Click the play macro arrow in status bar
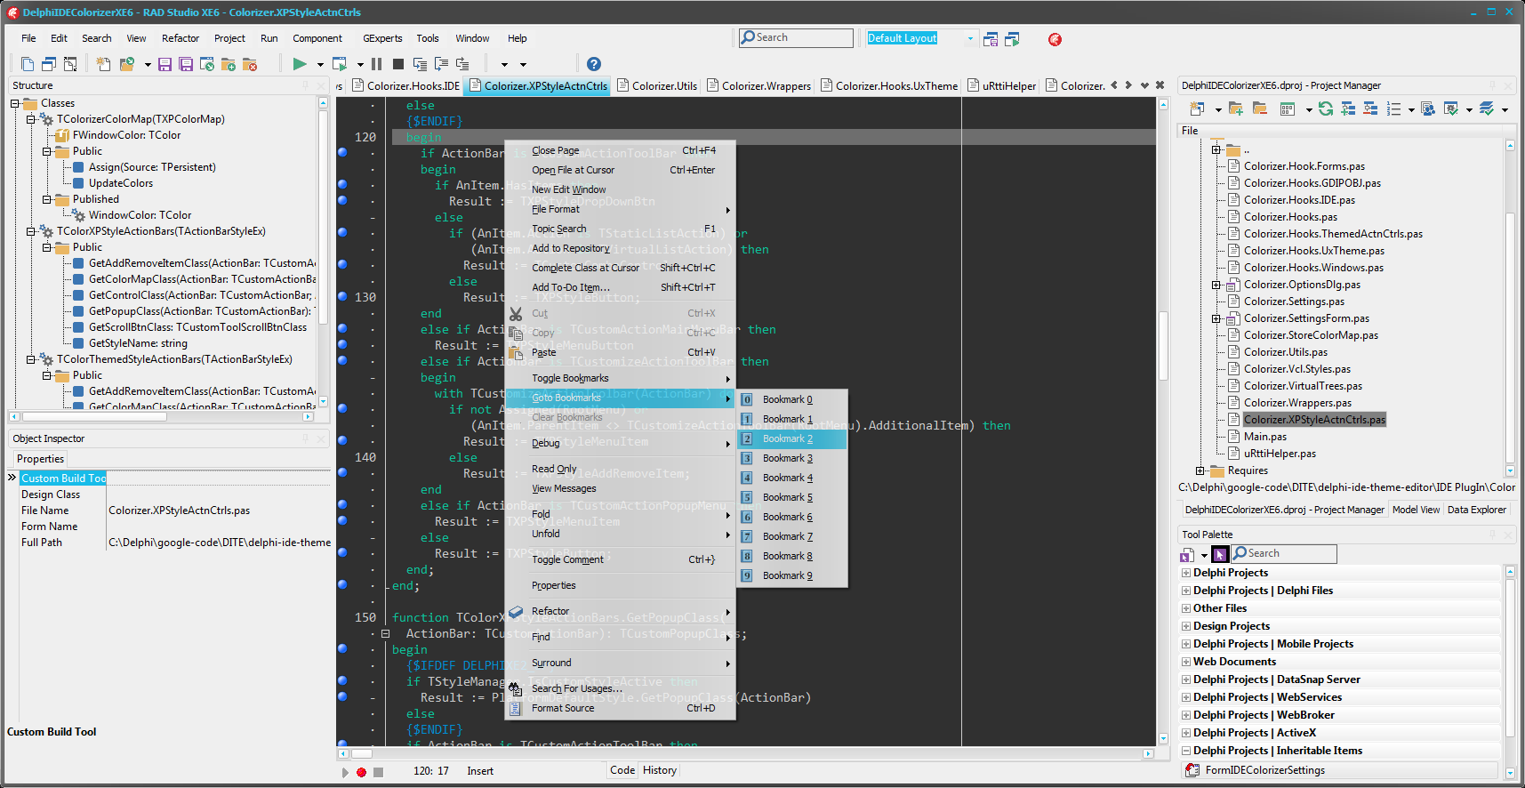The height and width of the screenshot is (788, 1525). click(345, 772)
